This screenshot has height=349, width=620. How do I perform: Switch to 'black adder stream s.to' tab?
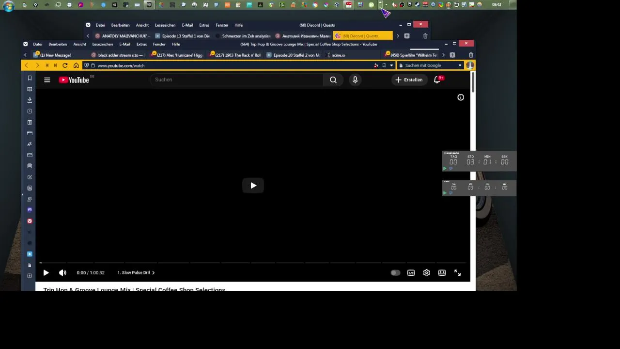tap(118, 55)
